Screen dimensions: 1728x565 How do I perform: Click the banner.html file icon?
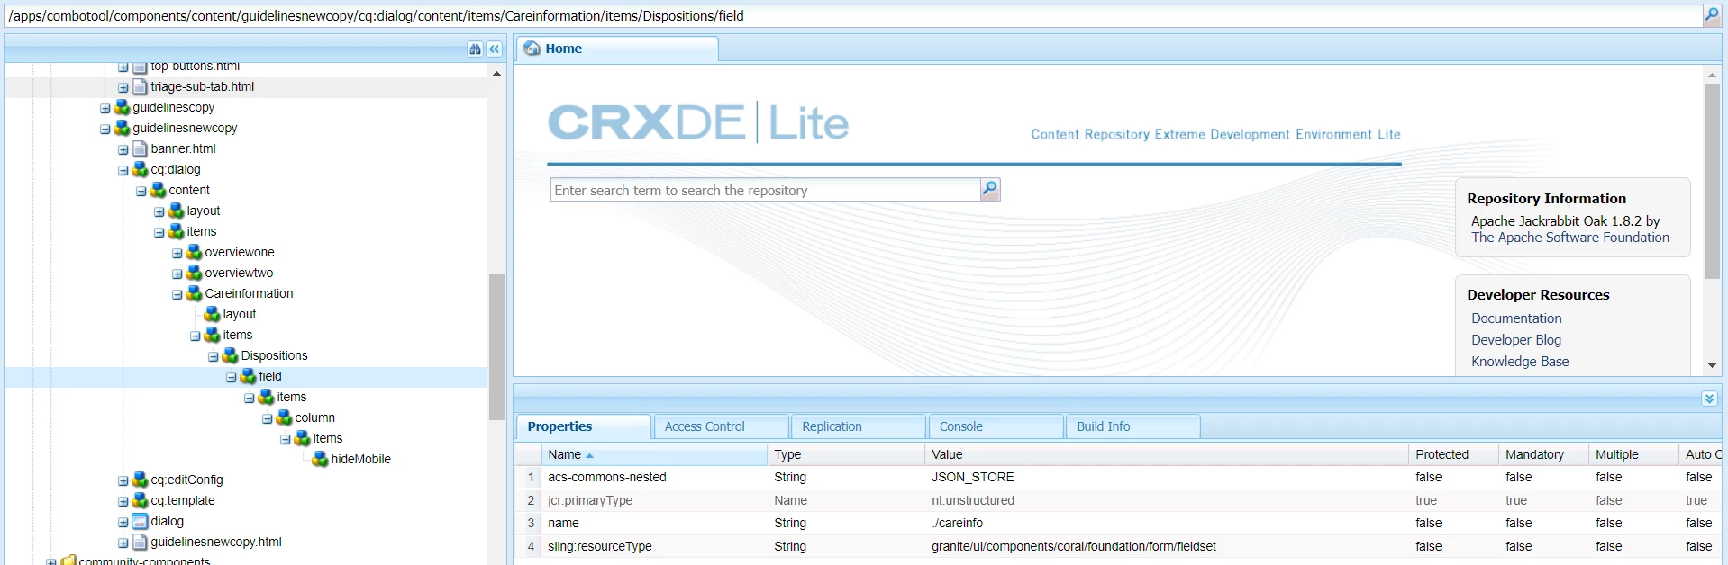point(140,148)
